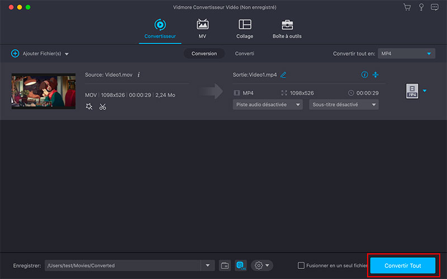Open the Sous-titre désactivé dropdown

click(x=344, y=104)
